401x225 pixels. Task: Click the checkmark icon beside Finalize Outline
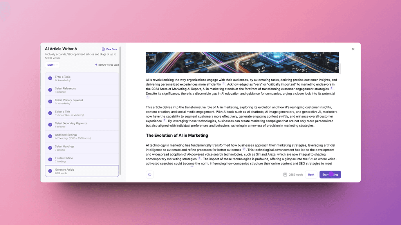pyautogui.click(x=49, y=159)
